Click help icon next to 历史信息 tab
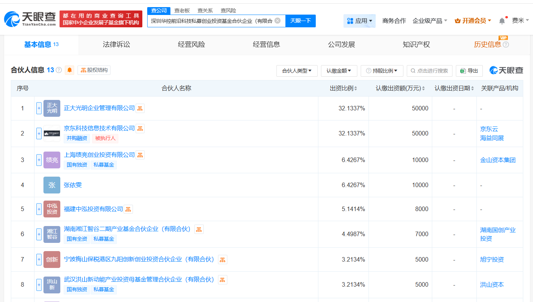Image resolution: width=533 pixels, height=302 pixels. point(506,45)
